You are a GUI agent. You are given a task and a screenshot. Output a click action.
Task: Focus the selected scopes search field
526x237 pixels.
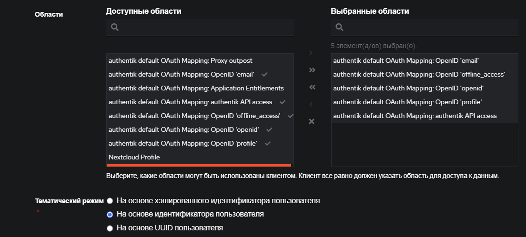pos(429,28)
